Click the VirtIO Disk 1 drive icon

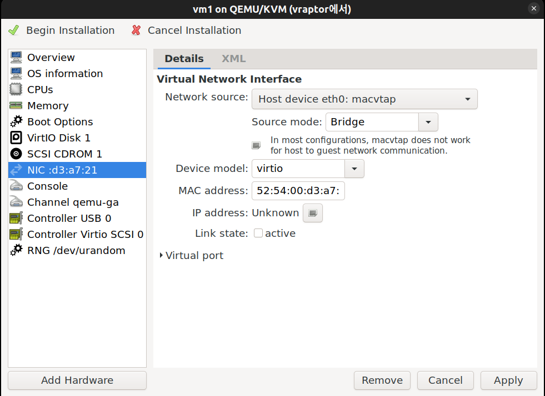pyautogui.click(x=16, y=138)
